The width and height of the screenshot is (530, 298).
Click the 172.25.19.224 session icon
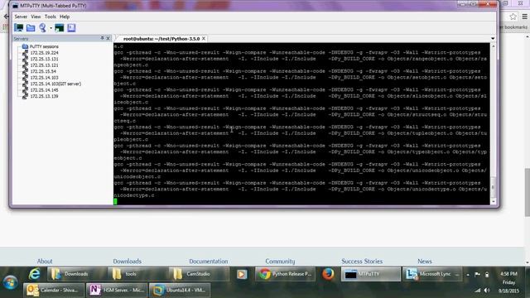pyautogui.click(x=25, y=53)
